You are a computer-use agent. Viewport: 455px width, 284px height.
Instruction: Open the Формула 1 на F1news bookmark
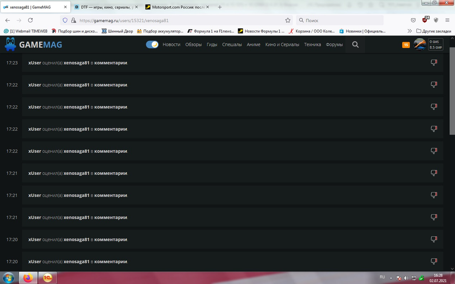(x=211, y=31)
